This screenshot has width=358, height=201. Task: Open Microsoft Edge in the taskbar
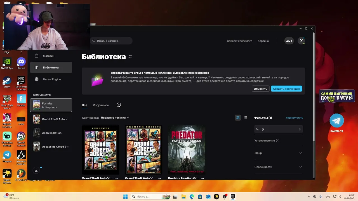tap(192, 197)
